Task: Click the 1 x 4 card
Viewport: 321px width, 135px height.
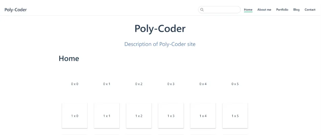Action: click(203, 116)
